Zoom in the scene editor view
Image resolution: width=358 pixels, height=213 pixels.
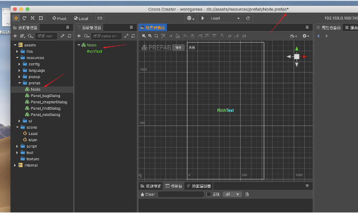144,36
